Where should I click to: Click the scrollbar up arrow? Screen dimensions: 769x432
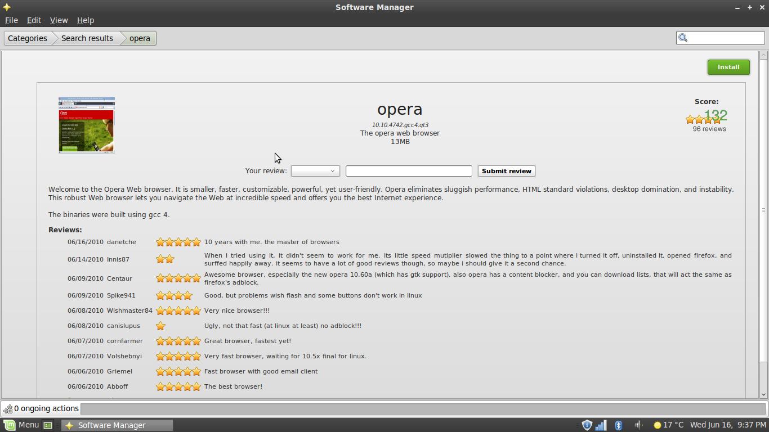click(763, 55)
